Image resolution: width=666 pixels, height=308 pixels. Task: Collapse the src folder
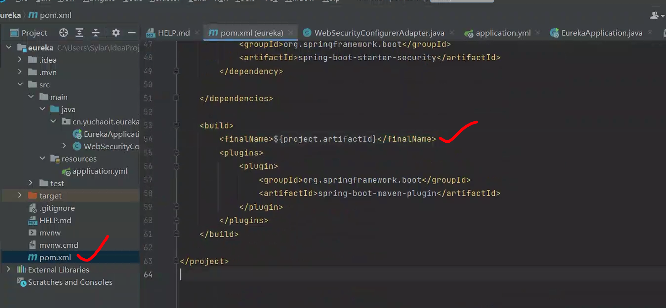[x=20, y=85]
